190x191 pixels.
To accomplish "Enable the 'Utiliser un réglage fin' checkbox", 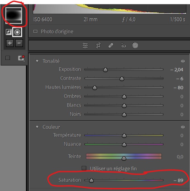I will point(84,169).
